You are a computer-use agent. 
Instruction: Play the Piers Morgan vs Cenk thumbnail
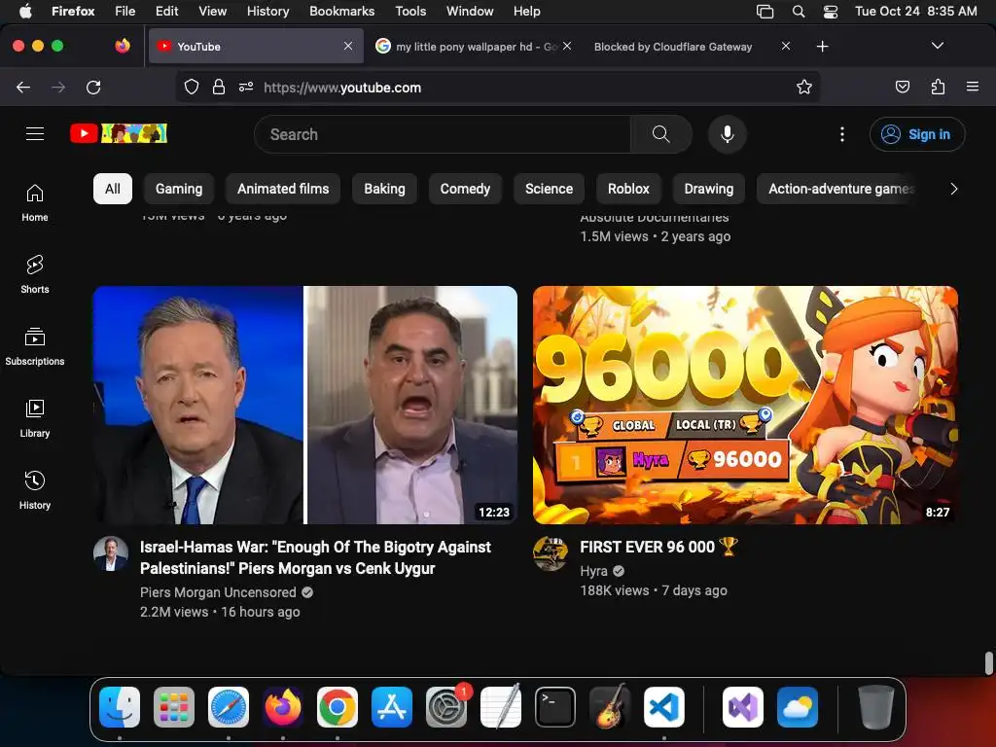coord(304,405)
